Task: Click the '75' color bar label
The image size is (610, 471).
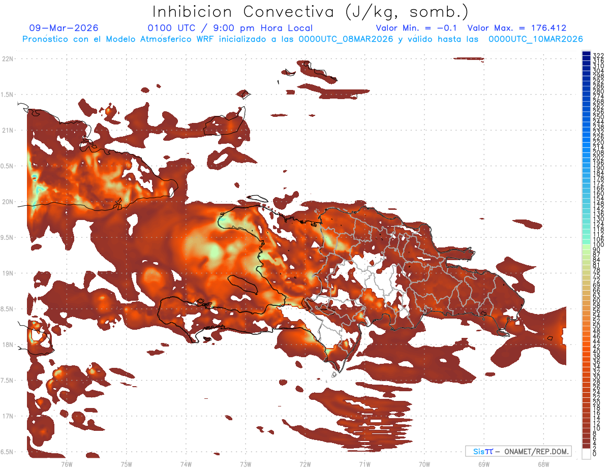Action: (597, 275)
